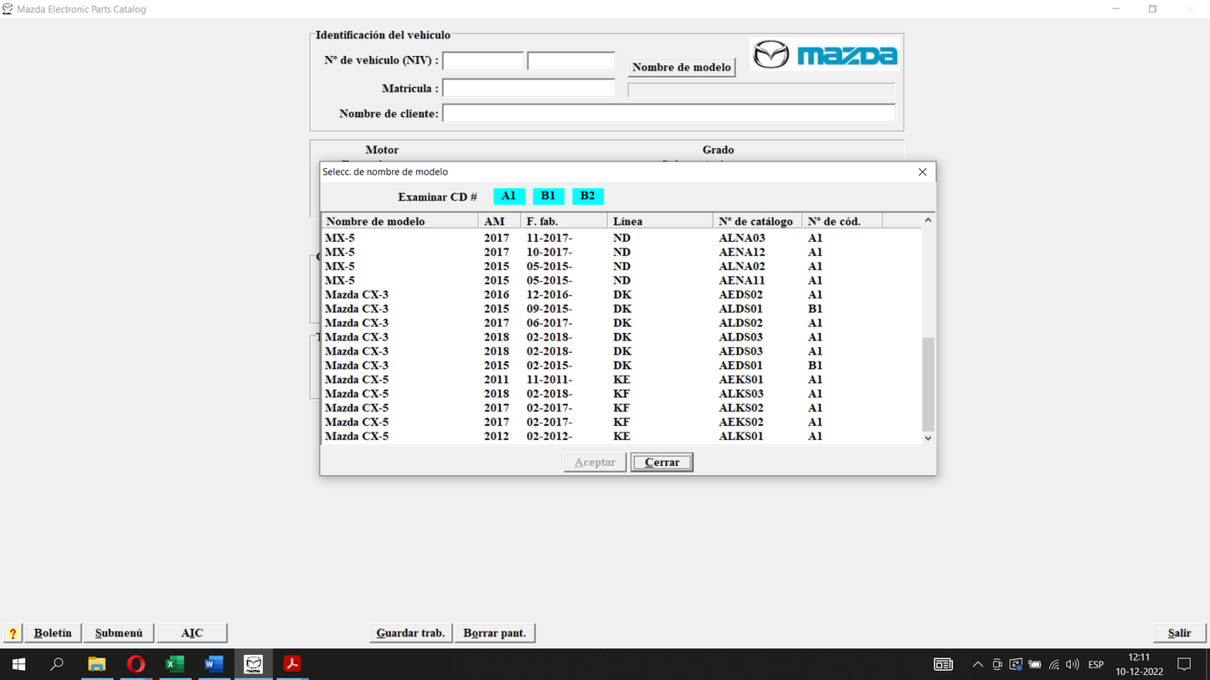Select Mazda CX-5 row AEKS02
Screen dimensions: 1210x680
[621, 422]
